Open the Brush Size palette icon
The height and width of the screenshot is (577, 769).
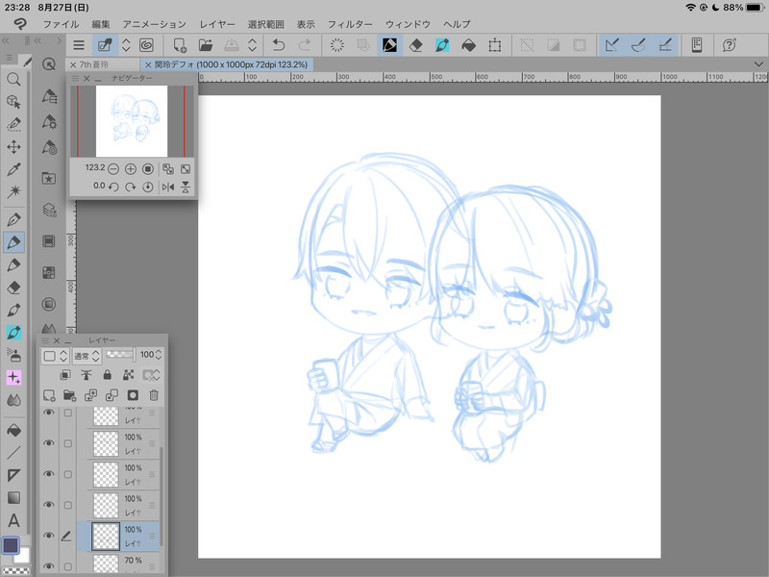pyautogui.click(x=49, y=147)
